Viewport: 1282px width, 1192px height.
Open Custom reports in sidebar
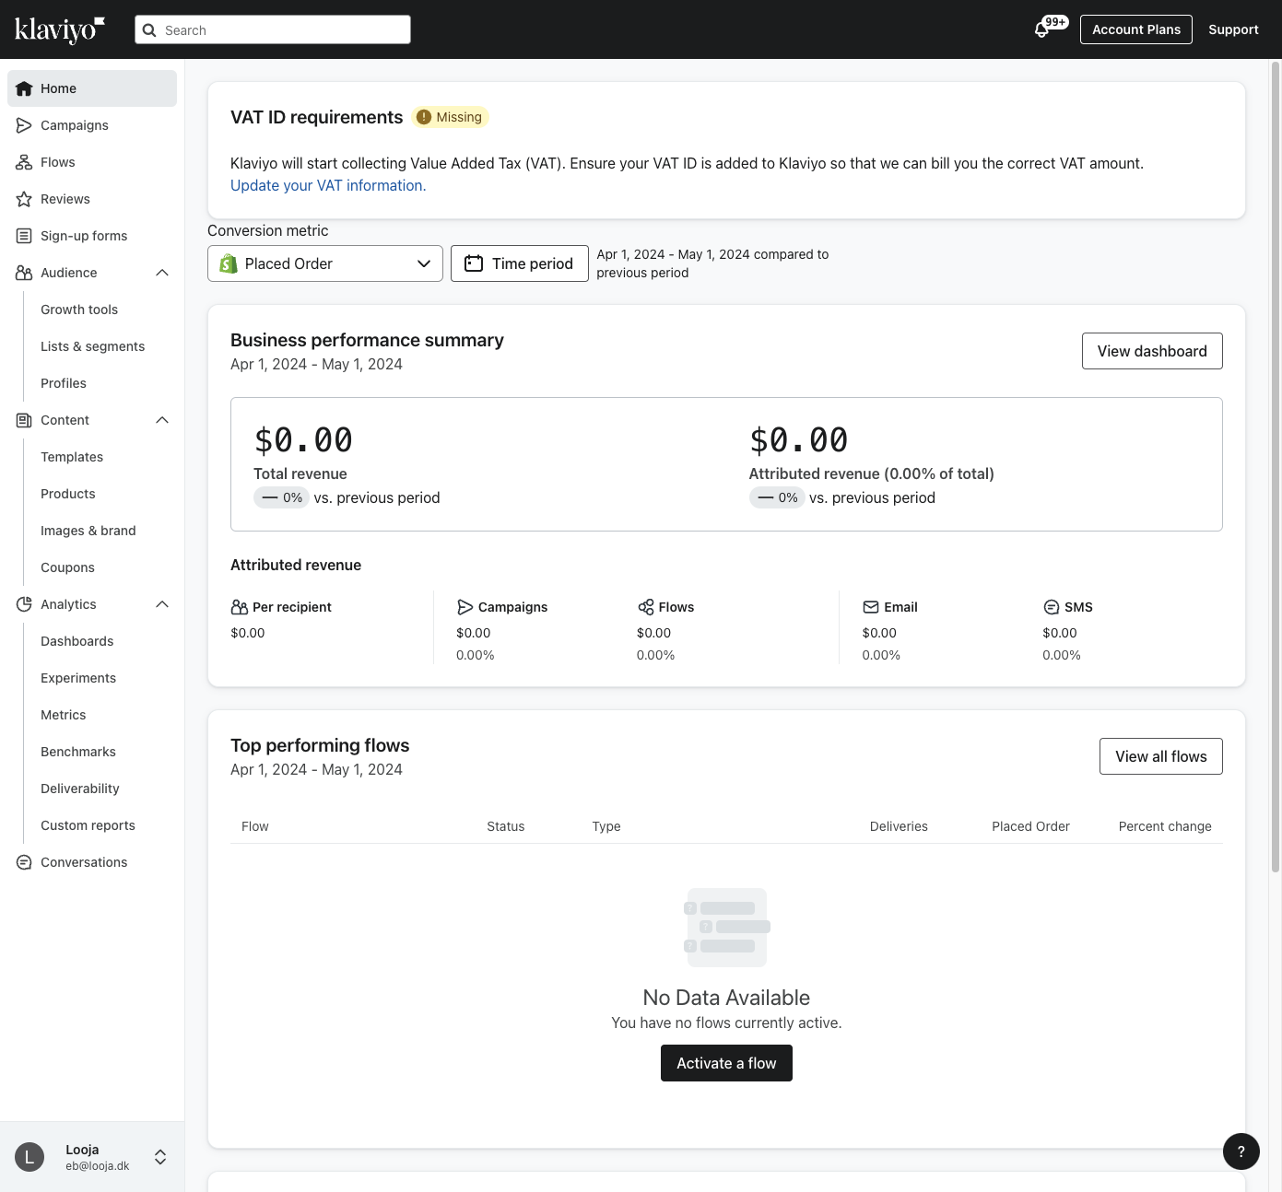coord(88,825)
